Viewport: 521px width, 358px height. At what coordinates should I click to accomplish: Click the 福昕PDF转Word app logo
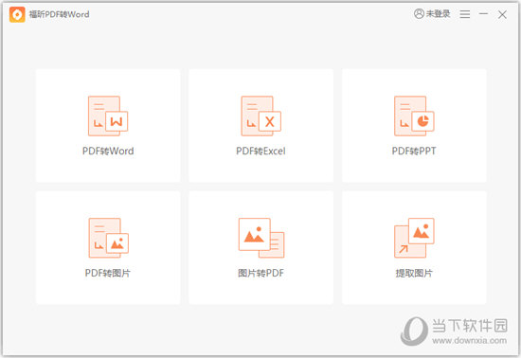click(17, 14)
